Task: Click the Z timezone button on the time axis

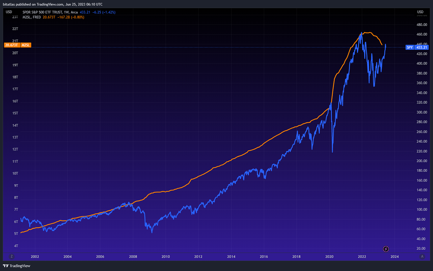Action: [x=11, y=256]
